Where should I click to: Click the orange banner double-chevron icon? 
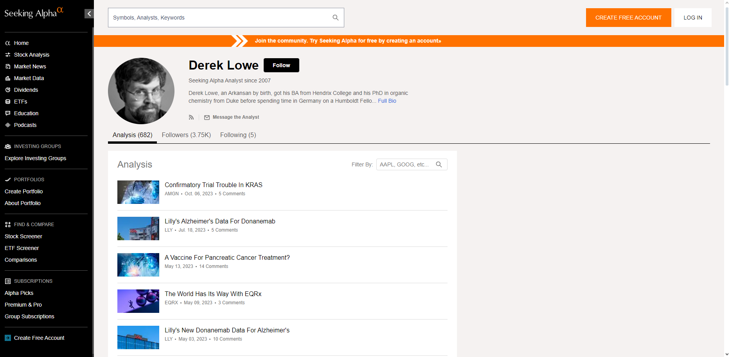coord(239,41)
